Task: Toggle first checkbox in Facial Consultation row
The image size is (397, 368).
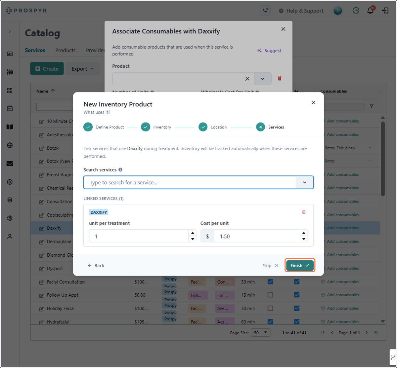Action: [270, 281]
